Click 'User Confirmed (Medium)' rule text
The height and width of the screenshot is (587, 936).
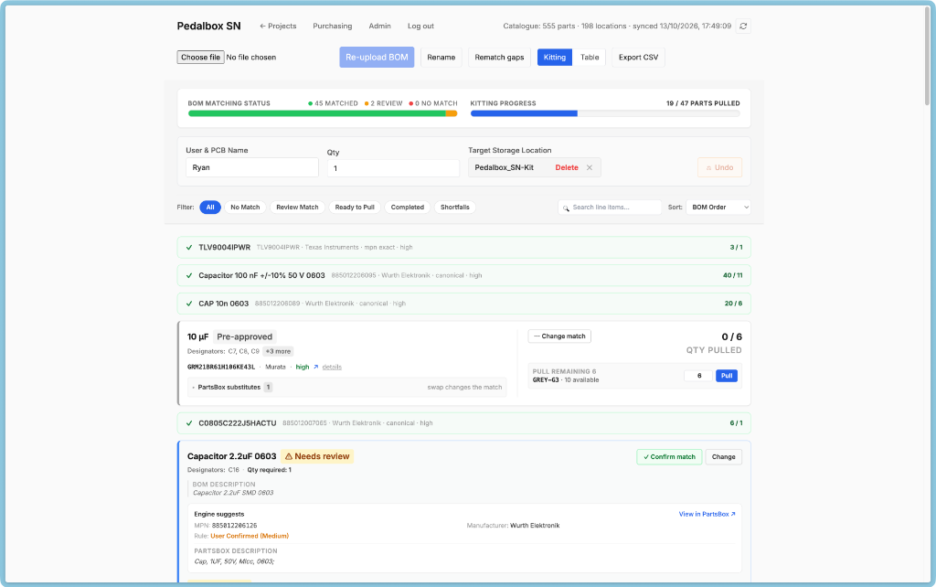[x=250, y=536]
